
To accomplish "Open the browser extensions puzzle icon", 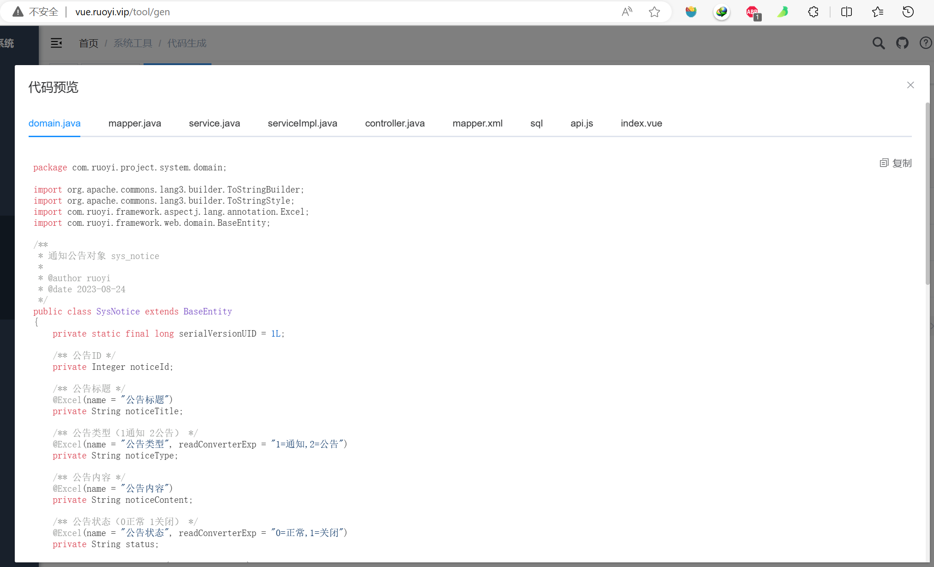I will tap(813, 12).
